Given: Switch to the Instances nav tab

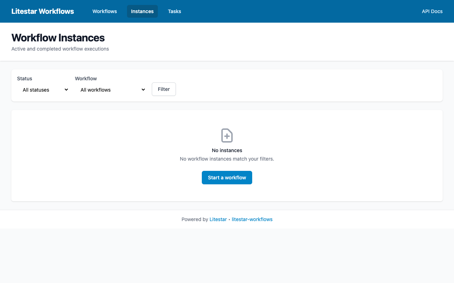Looking at the screenshot, I should (142, 11).
